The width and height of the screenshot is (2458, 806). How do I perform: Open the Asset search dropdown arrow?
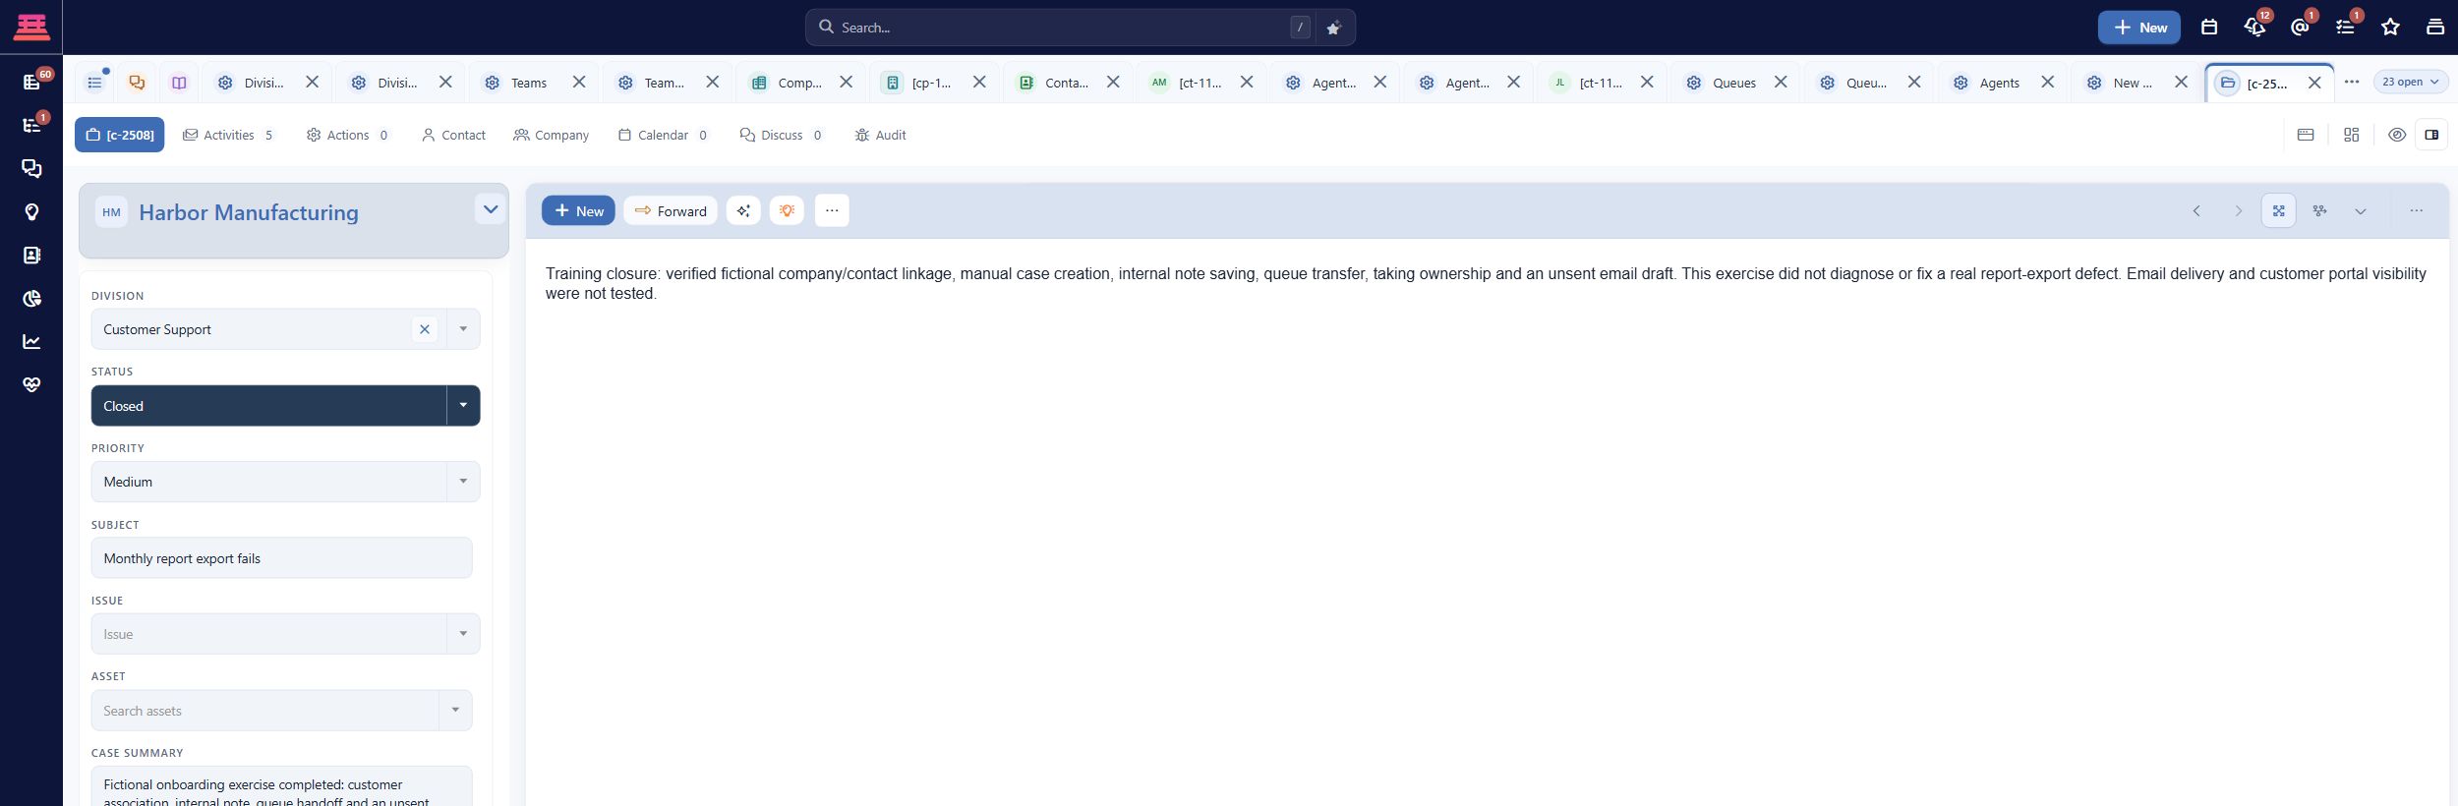click(x=455, y=710)
